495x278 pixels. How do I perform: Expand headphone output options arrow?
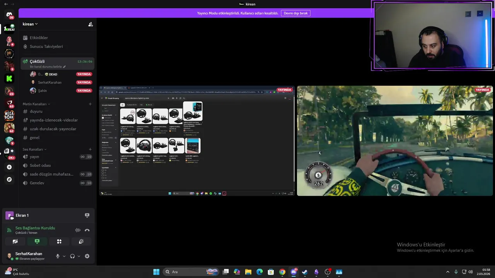tap(79, 256)
